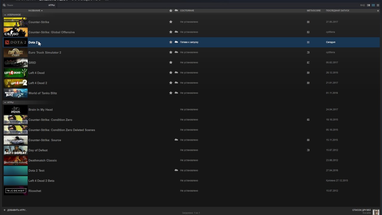Select Left 4 Dead 2 thumbnail
Viewport: 382px width, 215px height.
tap(16, 83)
